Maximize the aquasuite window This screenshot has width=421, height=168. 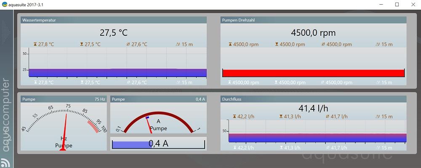click(x=397, y=5)
